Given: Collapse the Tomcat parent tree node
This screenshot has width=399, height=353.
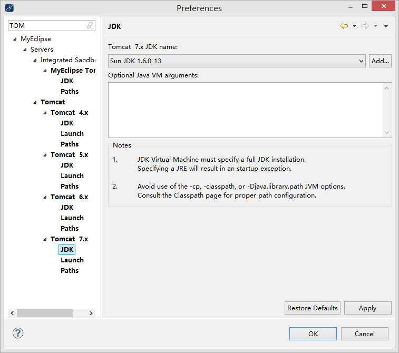Looking at the screenshot, I should click(35, 102).
